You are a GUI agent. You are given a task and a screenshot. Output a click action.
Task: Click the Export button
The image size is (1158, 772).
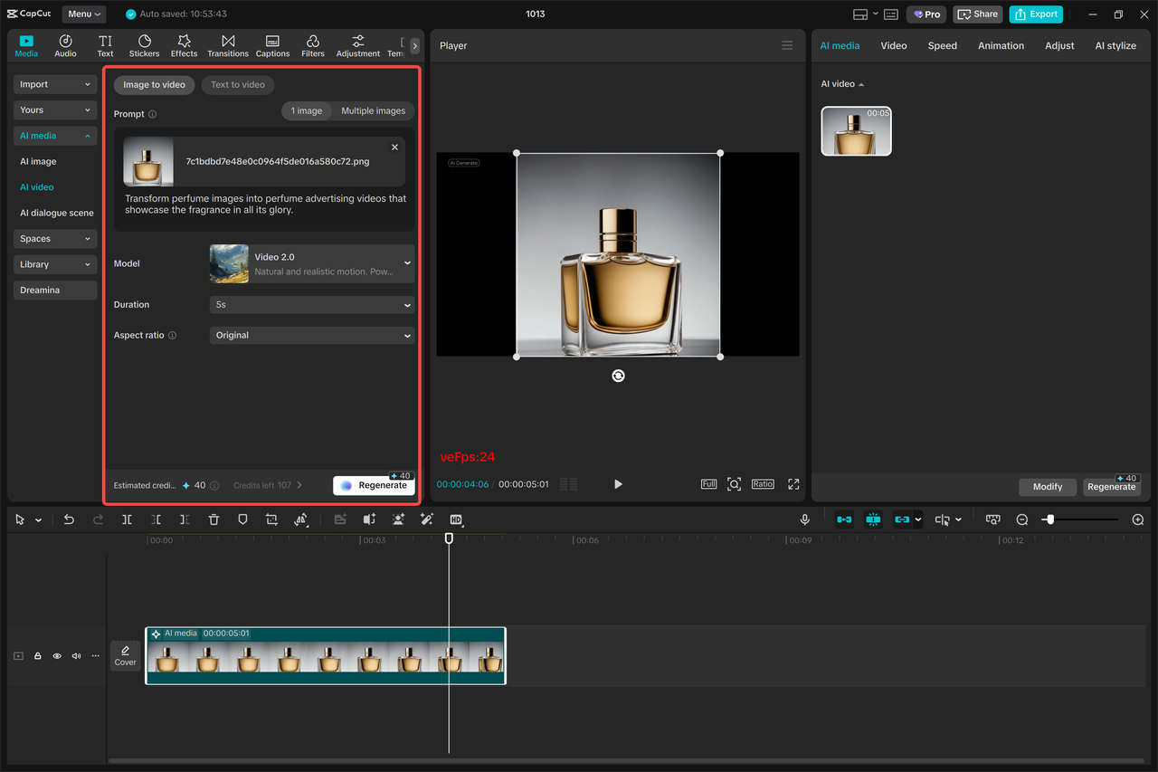point(1036,14)
